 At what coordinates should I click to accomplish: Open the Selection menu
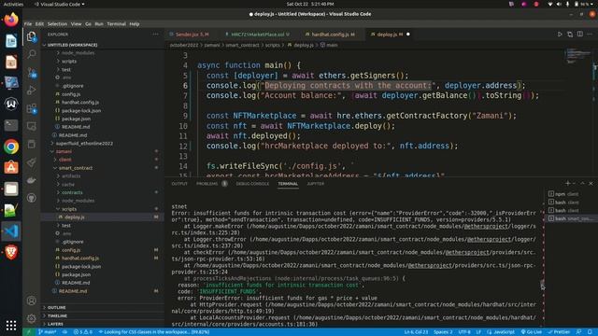click(57, 24)
